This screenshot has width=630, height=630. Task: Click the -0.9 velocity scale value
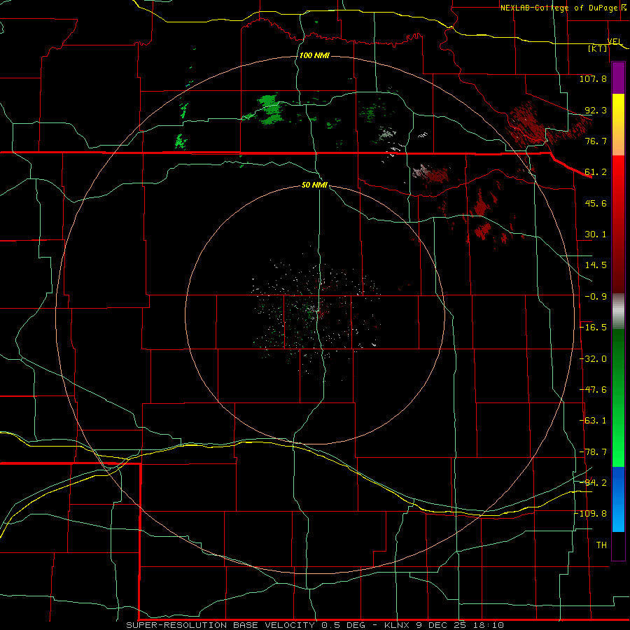coord(596,297)
